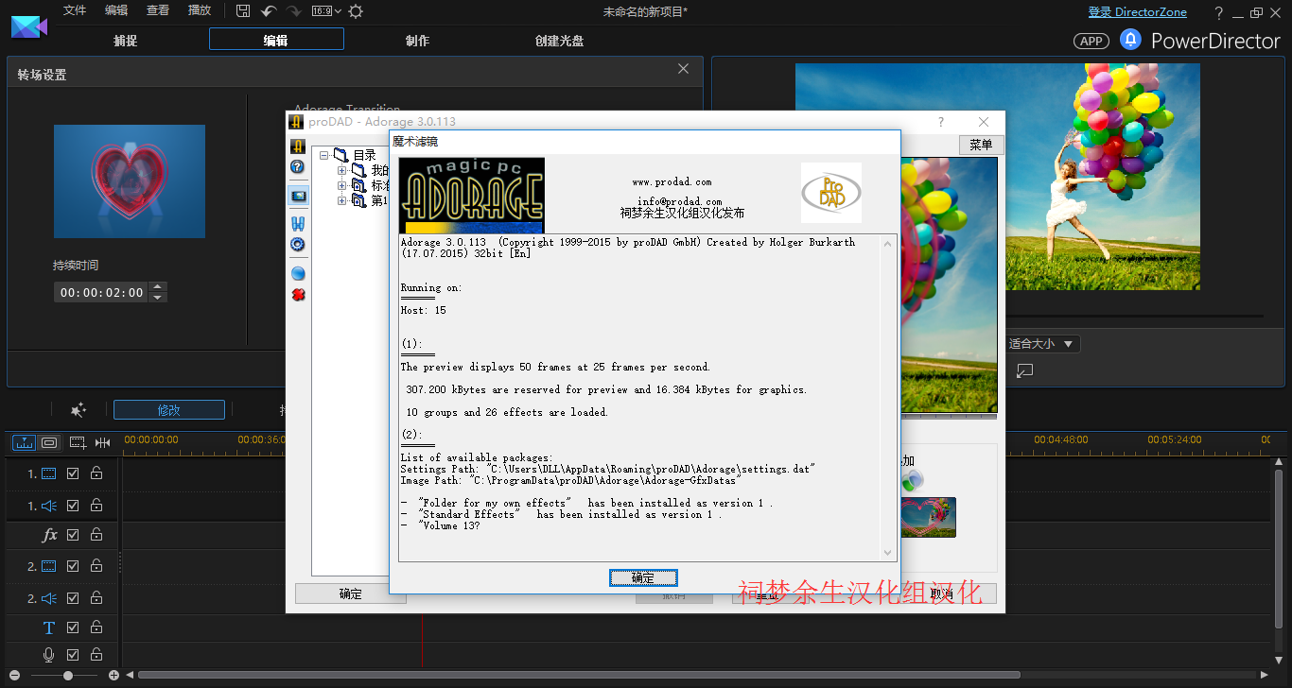
Task: Open the 文件 menu
Action: point(74,10)
